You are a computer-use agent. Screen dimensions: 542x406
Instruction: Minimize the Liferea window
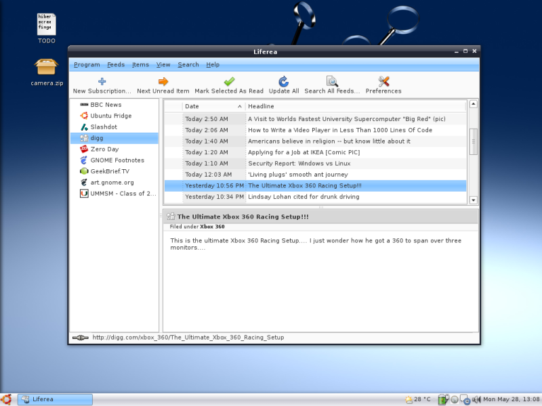tap(456, 51)
